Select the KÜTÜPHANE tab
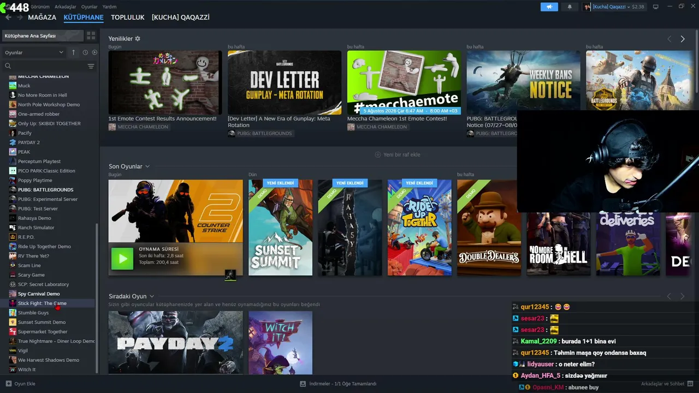This screenshot has width=699, height=393. click(x=84, y=17)
